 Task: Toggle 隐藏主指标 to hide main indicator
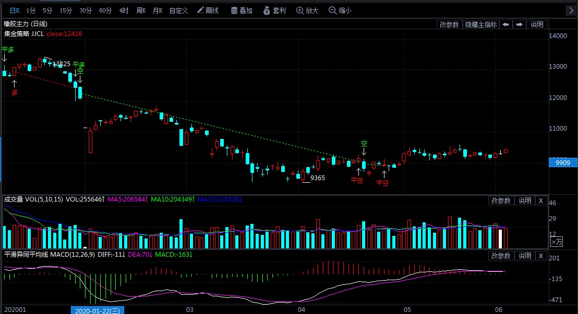[x=481, y=24]
